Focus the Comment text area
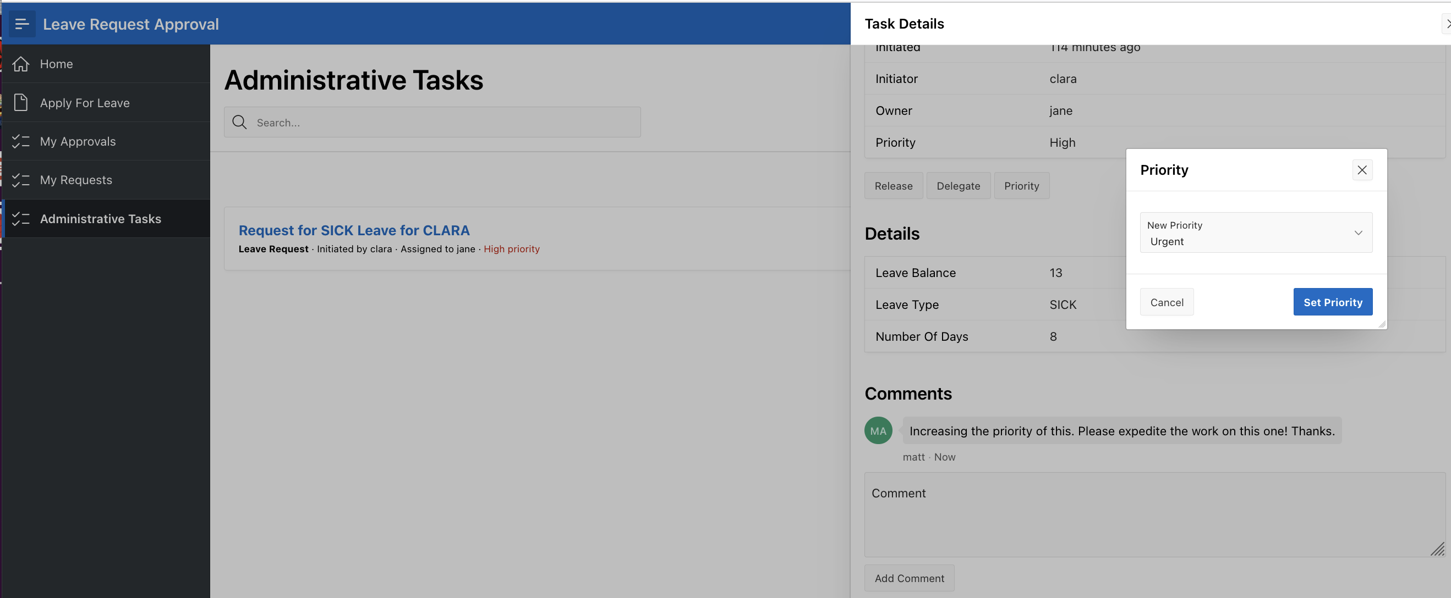Screen dimensions: 1451x598 click(1154, 515)
